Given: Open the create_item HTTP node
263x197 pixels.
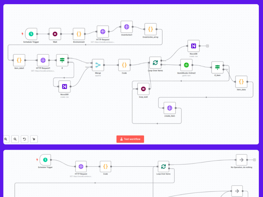Looking at the screenshot, I should [170, 108].
